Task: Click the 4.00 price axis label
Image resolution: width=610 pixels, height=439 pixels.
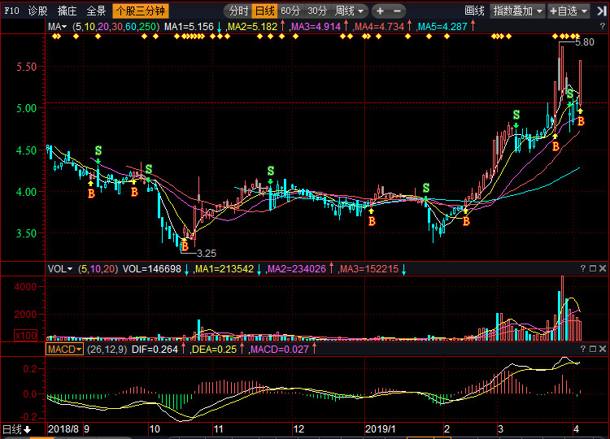Action: (x=27, y=192)
